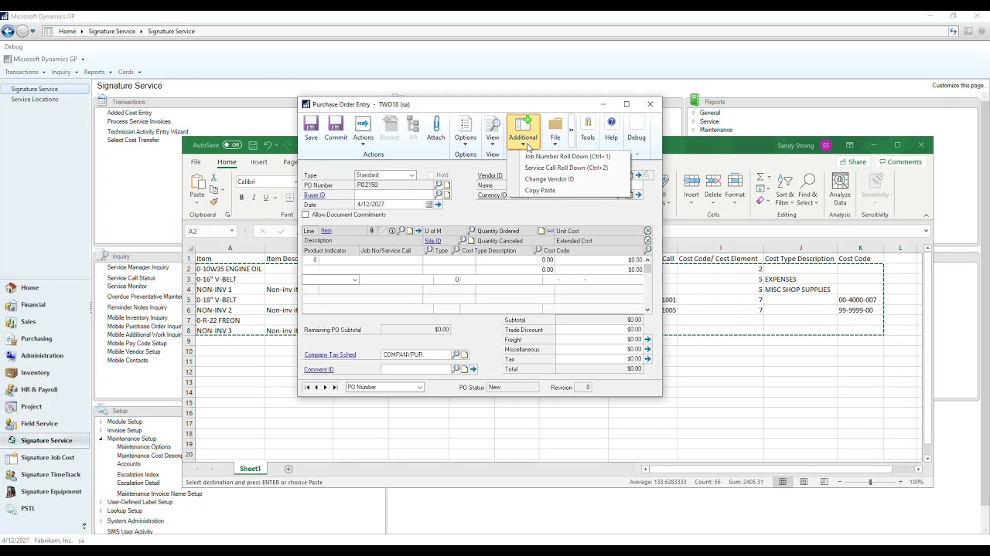The width and height of the screenshot is (990, 556).
Task: Click the Additional toolbar button
Action: pos(523,131)
